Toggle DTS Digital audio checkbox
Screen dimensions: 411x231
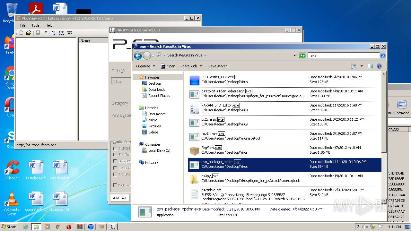(115, 161)
